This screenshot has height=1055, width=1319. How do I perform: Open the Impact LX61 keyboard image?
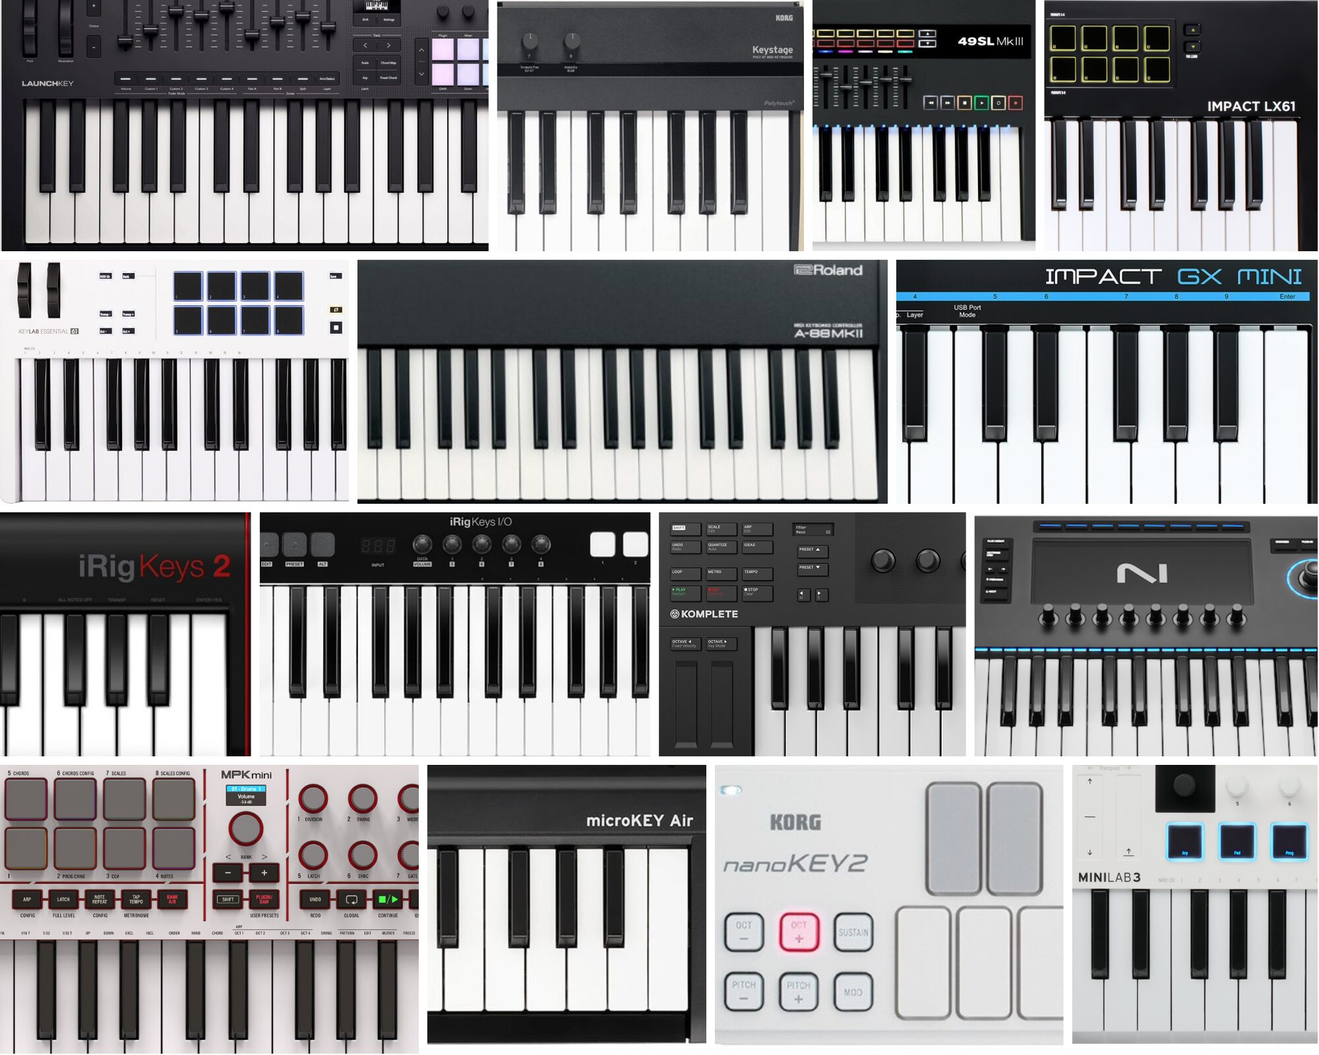point(1181,125)
